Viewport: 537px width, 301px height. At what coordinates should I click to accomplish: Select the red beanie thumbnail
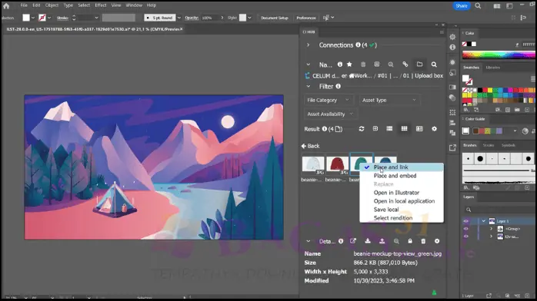[x=337, y=164]
